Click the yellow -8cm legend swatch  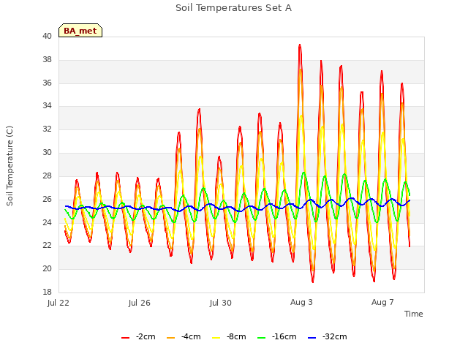pos(216,338)
